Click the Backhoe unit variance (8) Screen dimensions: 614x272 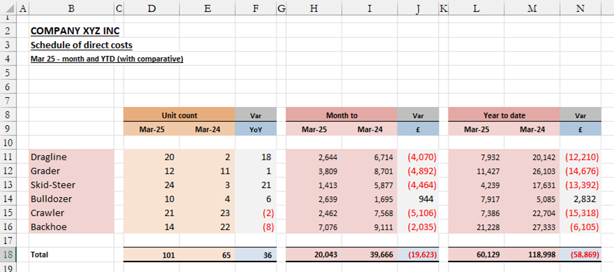pos(256,227)
